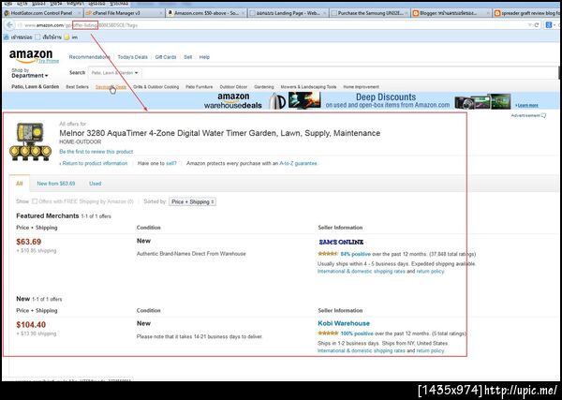Open the Sorted by Price + Shipping dropdown

click(192, 201)
